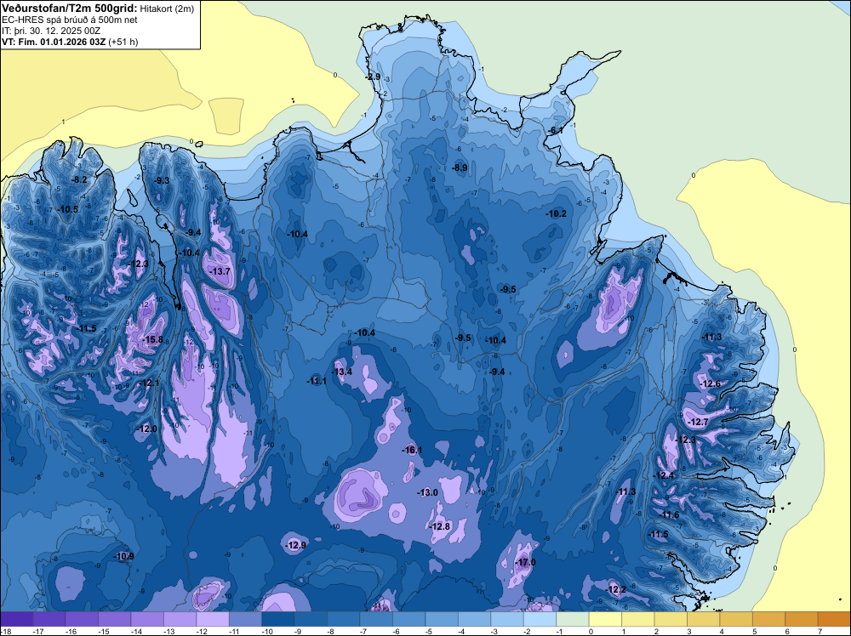Pick the orange legend swatch between 5 and 6
This screenshot has height=636, width=851.
pyautogui.click(x=768, y=619)
